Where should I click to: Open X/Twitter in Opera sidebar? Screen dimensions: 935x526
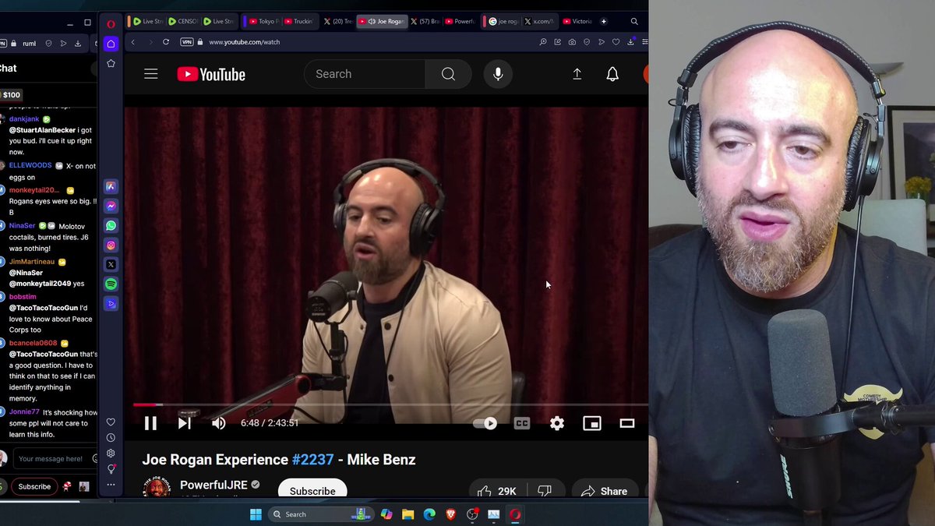click(x=111, y=264)
